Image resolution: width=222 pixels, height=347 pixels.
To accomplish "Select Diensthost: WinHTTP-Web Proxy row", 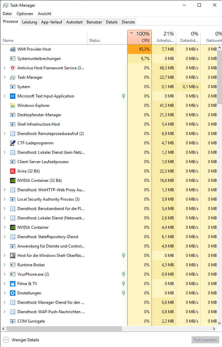I will (108, 190).
